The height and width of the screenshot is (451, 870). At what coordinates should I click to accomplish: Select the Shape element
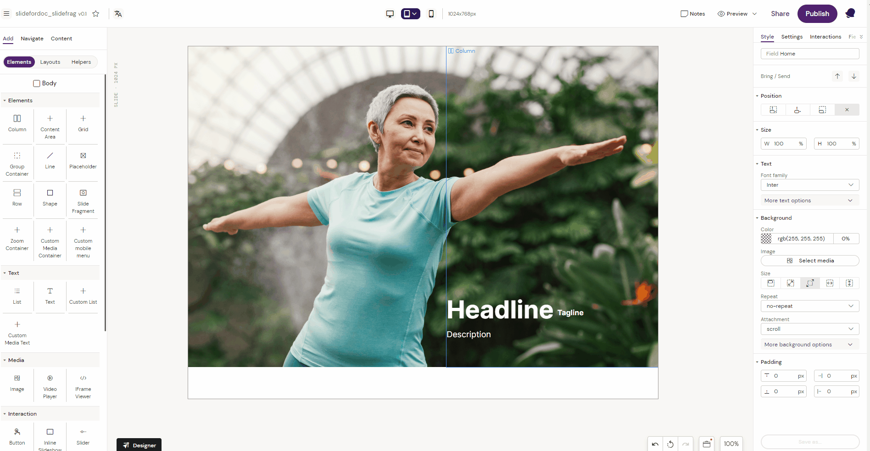coord(50,197)
